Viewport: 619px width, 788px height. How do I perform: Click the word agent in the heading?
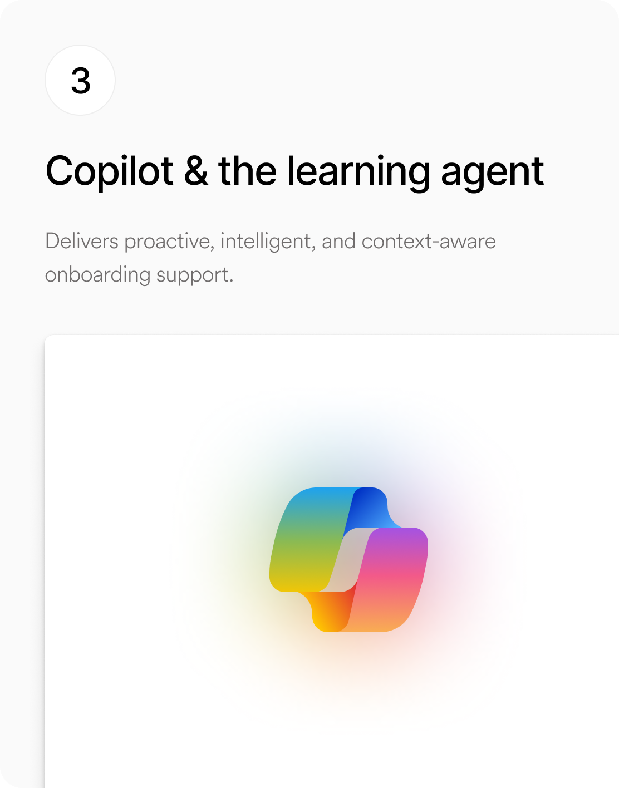pyautogui.click(x=492, y=173)
